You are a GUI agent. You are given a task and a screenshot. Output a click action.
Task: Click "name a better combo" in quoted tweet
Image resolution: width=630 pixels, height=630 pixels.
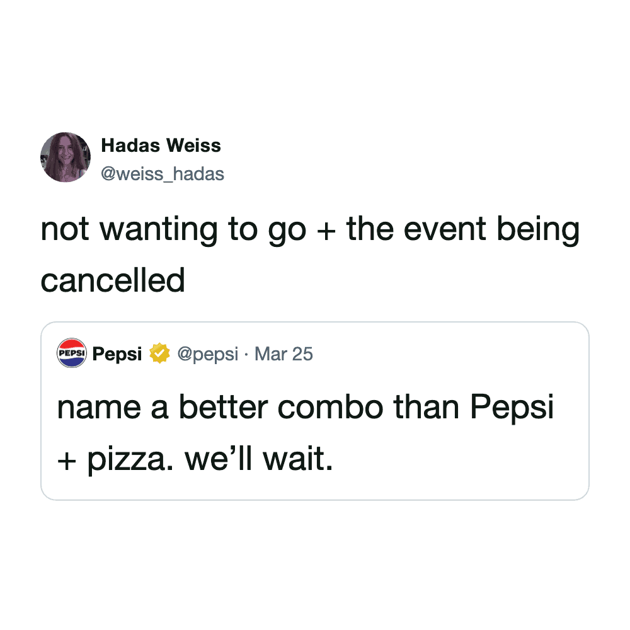pyautogui.click(x=220, y=408)
